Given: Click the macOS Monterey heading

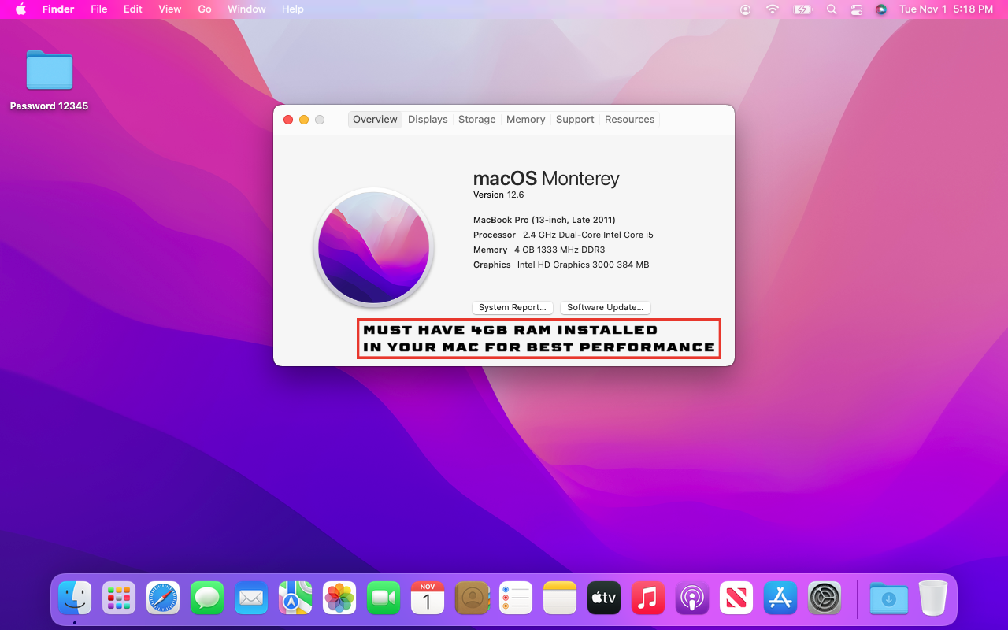Looking at the screenshot, I should point(547,179).
